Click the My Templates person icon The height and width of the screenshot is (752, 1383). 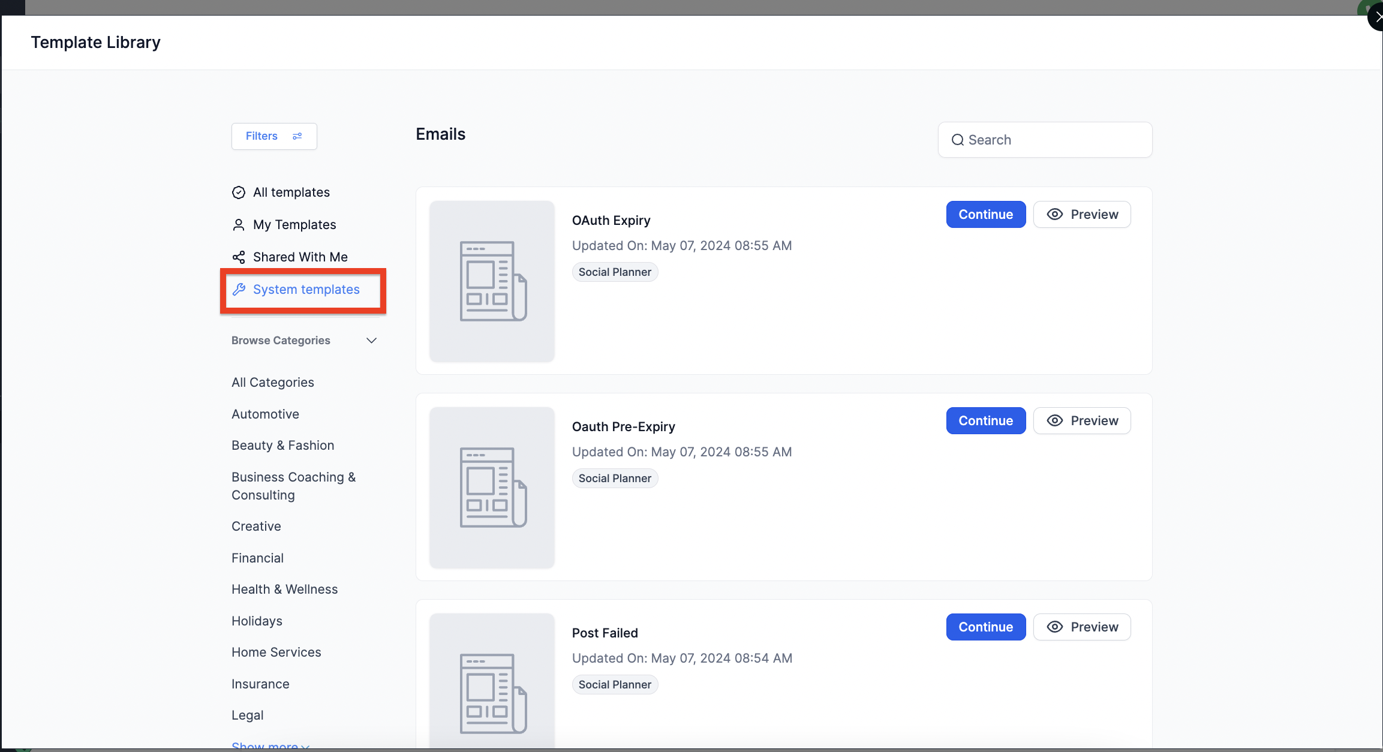(239, 225)
